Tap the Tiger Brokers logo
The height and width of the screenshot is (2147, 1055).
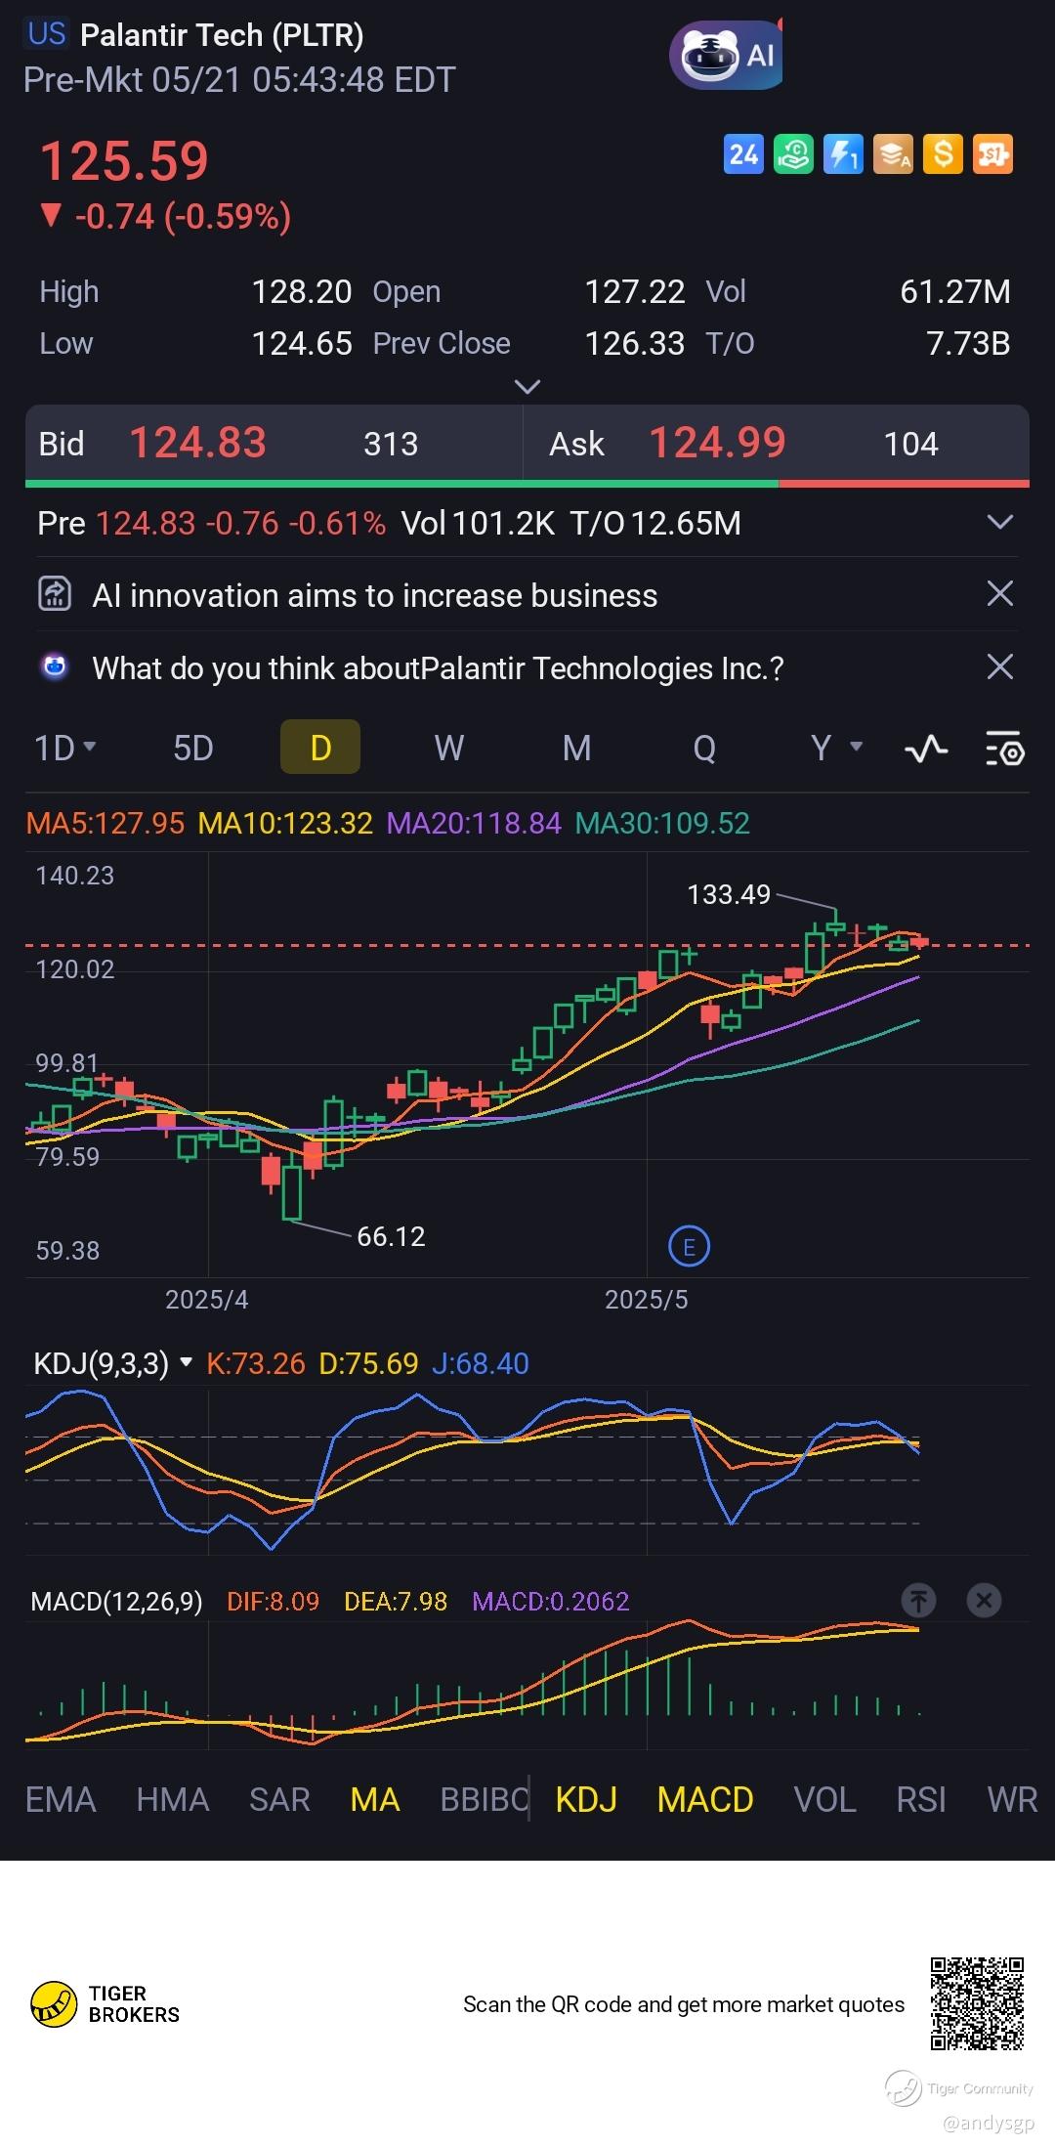[x=105, y=2004]
